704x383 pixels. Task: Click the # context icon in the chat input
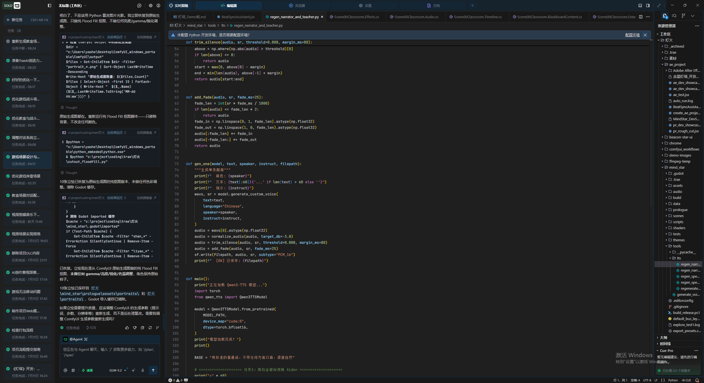point(73,370)
